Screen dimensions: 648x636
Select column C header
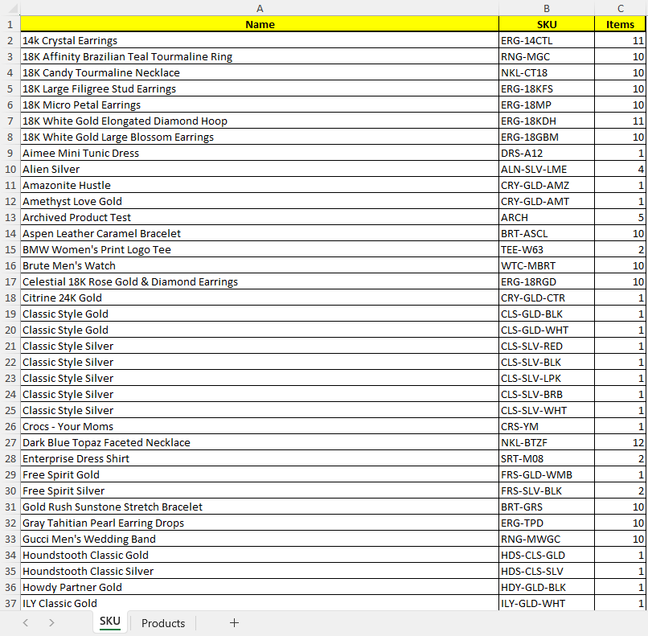tap(620, 8)
